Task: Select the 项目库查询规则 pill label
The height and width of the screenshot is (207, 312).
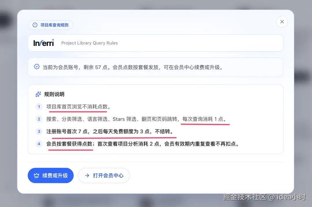Action: pyautogui.click(x=50, y=25)
